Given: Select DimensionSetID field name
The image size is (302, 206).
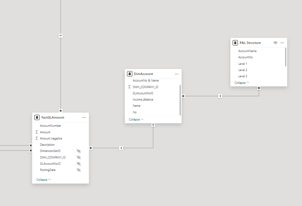Looking at the screenshot, I should tap(50, 151).
